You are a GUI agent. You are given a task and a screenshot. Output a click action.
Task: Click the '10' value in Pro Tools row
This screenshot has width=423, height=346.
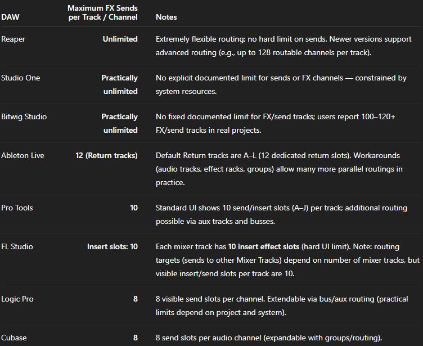tap(134, 208)
